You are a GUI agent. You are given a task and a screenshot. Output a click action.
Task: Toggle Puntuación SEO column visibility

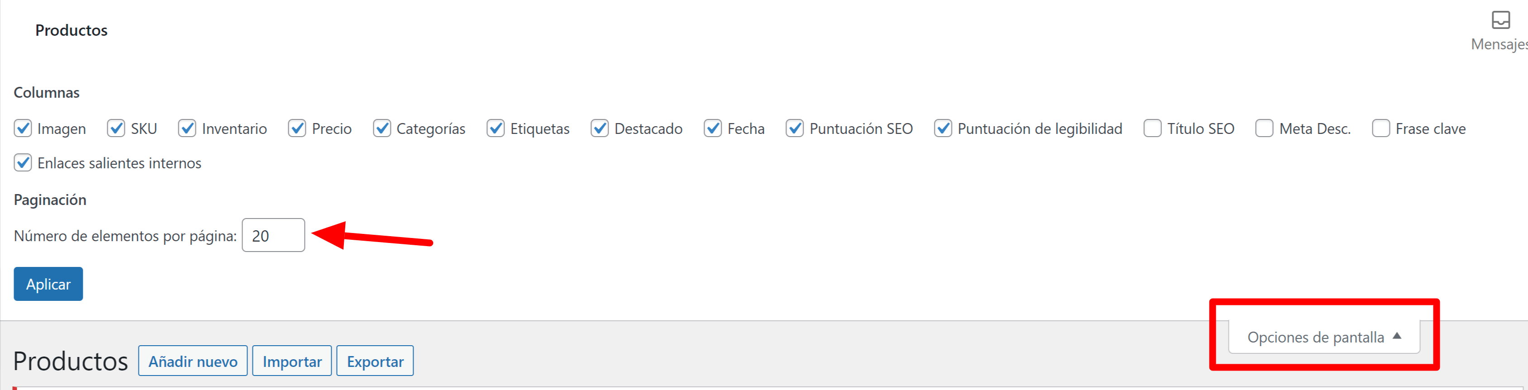[795, 128]
